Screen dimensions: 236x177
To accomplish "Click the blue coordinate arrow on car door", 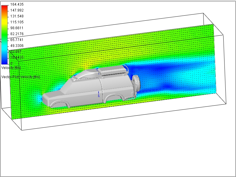I will pyautogui.click(x=99, y=94).
